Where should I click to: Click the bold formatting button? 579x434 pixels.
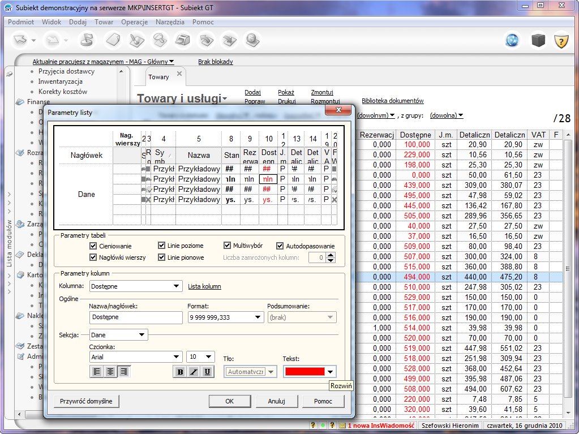tap(180, 372)
